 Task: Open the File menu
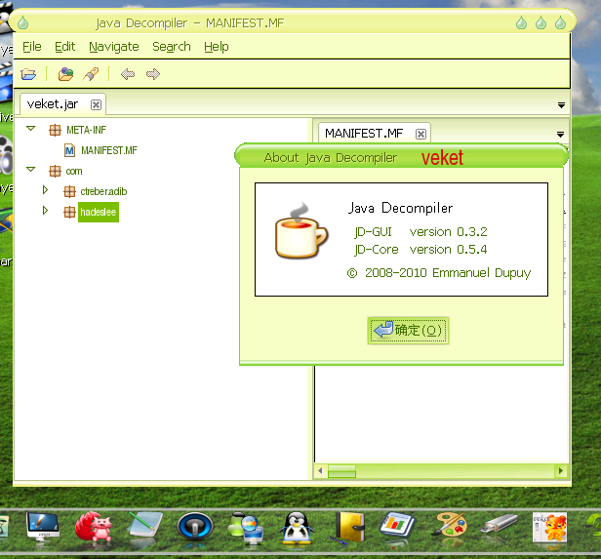tap(32, 47)
